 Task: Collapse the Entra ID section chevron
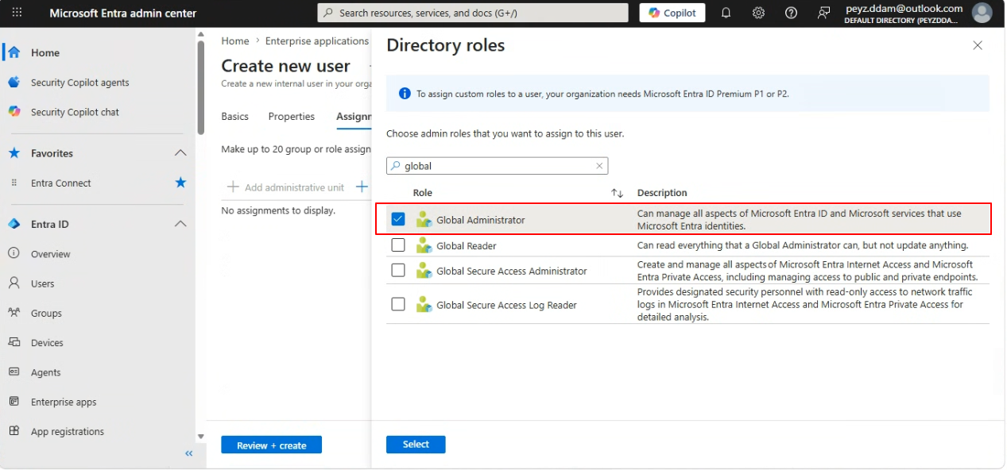180,224
